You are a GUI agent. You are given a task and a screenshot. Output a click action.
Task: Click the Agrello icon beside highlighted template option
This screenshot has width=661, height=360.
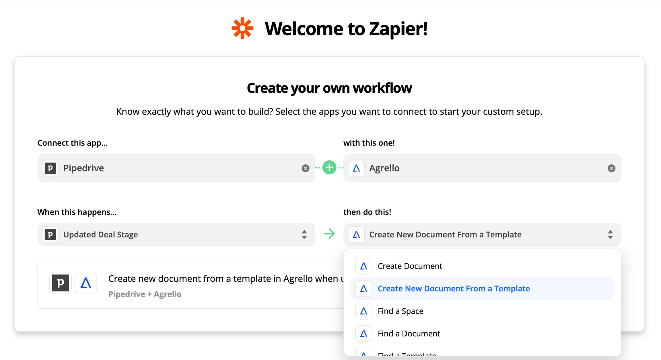363,289
